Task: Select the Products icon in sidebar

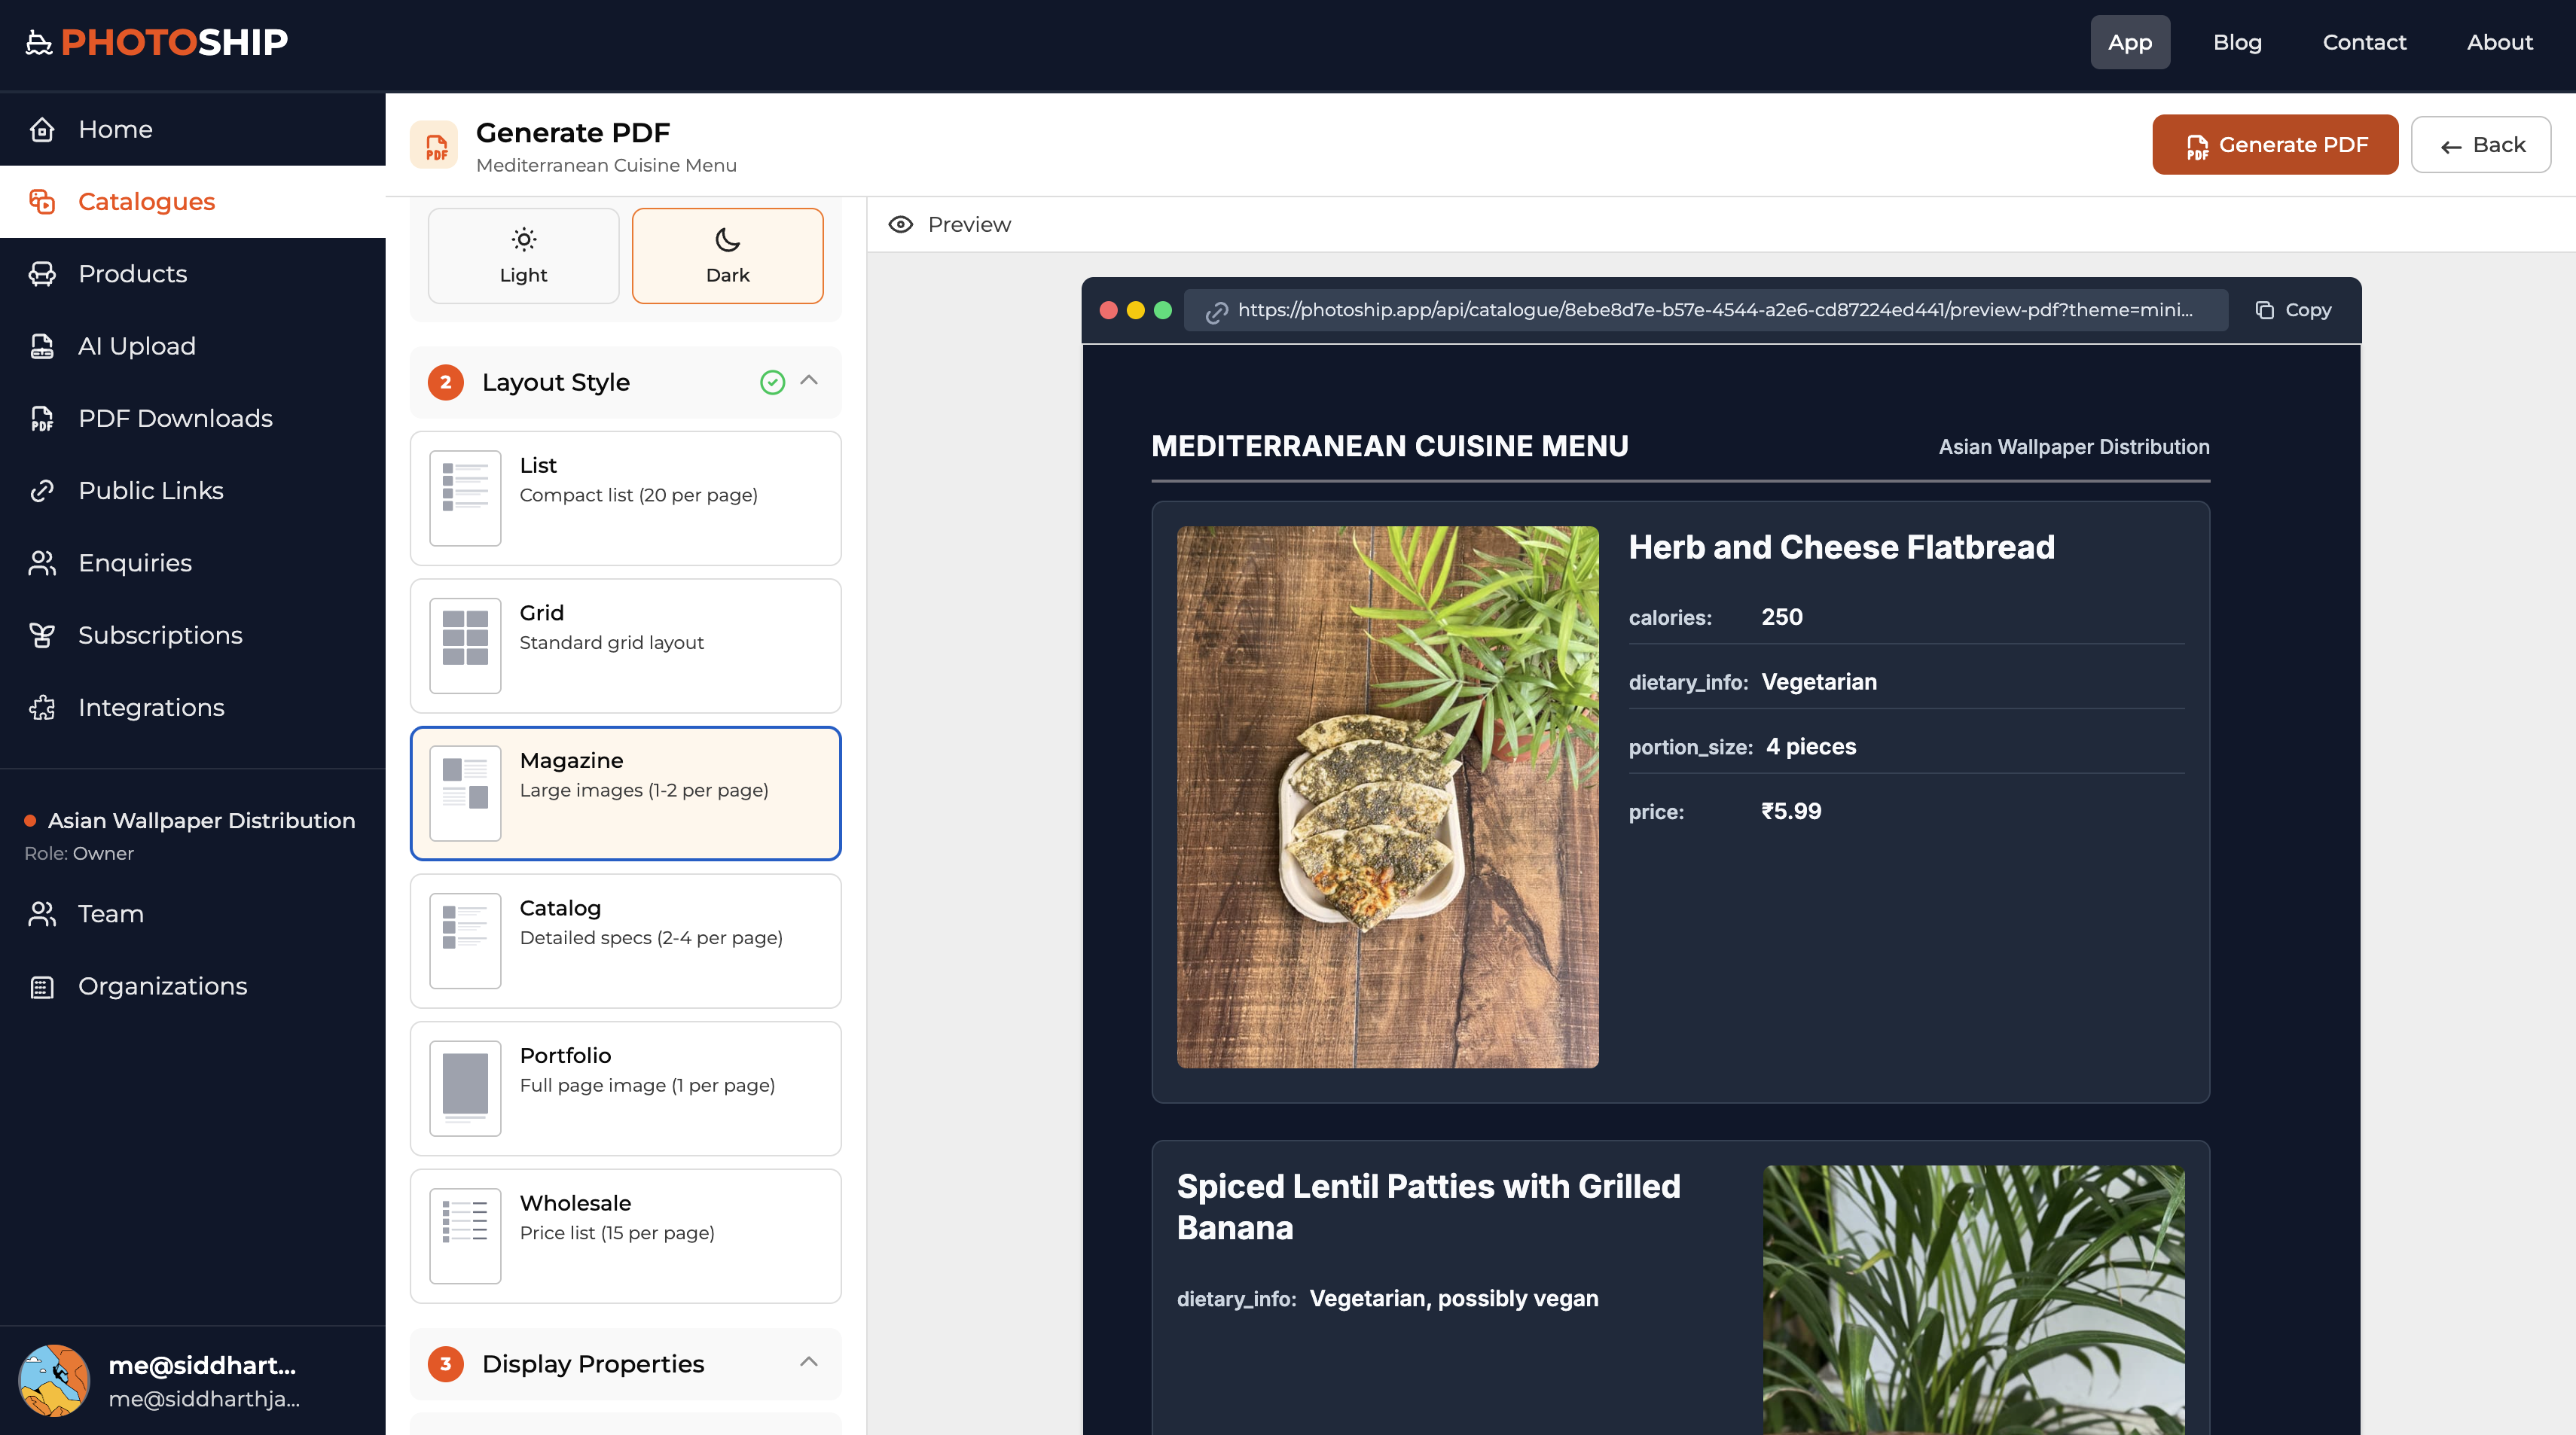Action: tap(42, 274)
